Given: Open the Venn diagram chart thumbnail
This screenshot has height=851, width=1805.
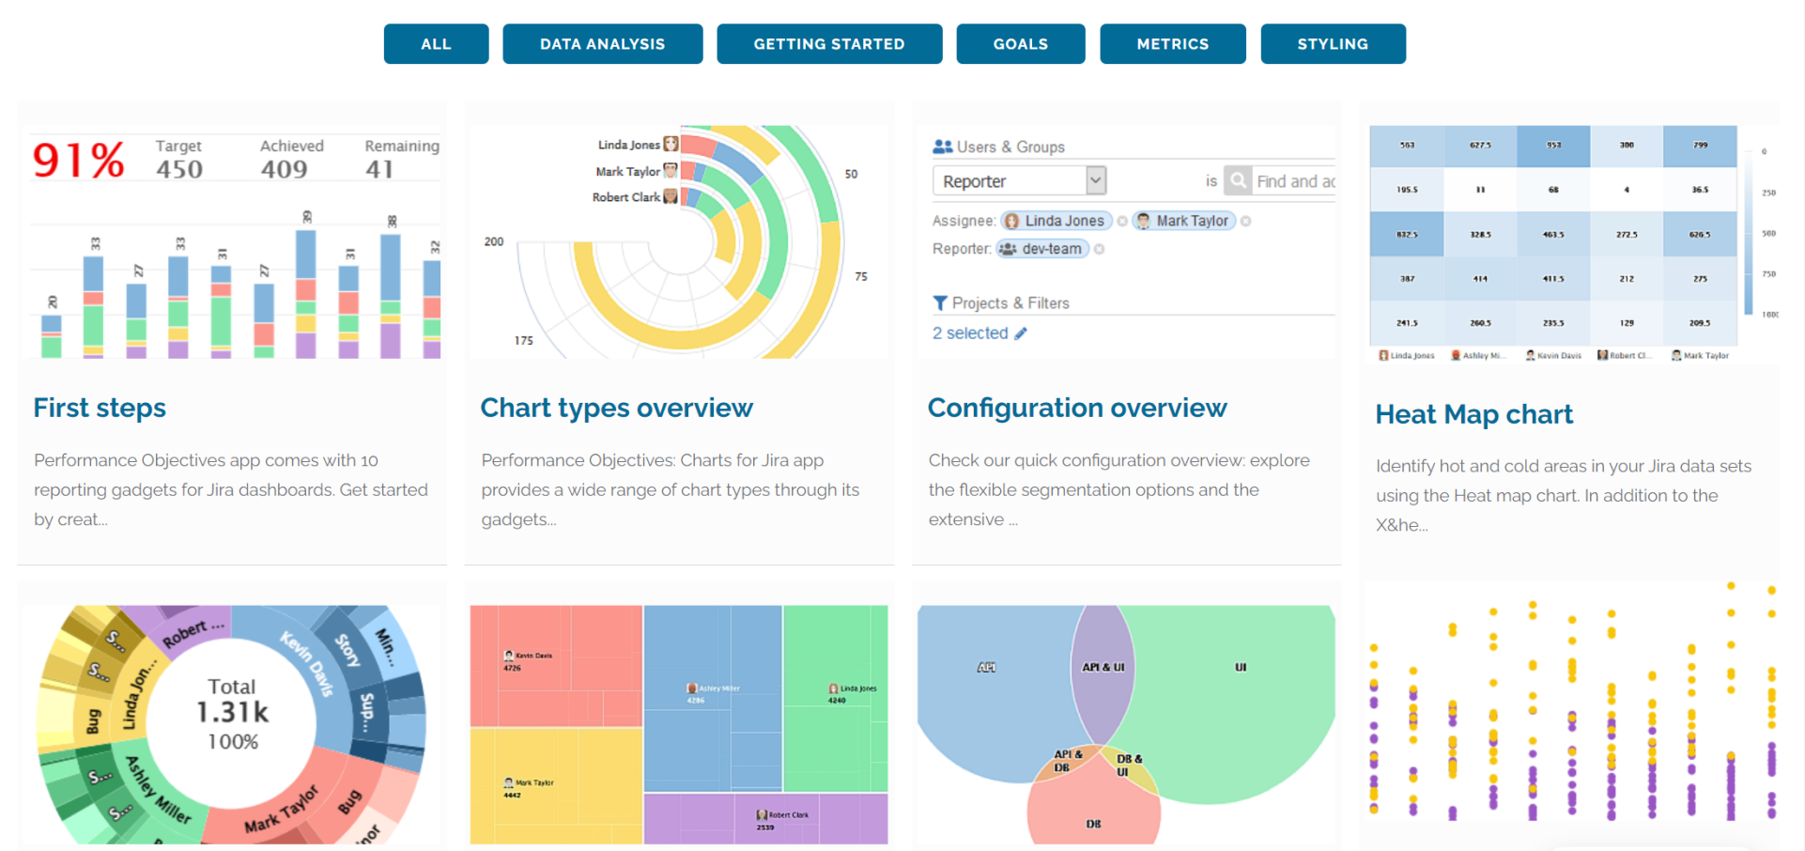Looking at the screenshot, I should [1125, 723].
